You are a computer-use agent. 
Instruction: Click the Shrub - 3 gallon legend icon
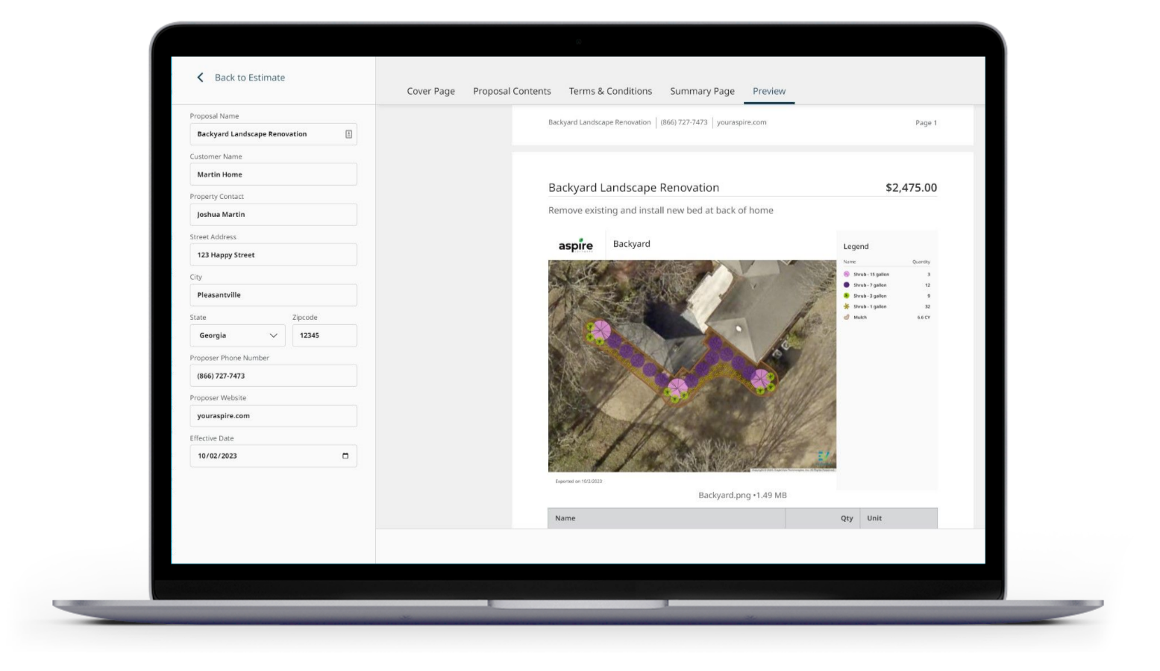click(x=847, y=296)
